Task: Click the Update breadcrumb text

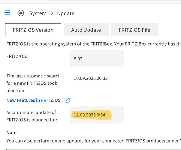Action: pyautogui.click(x=66, y=13)
